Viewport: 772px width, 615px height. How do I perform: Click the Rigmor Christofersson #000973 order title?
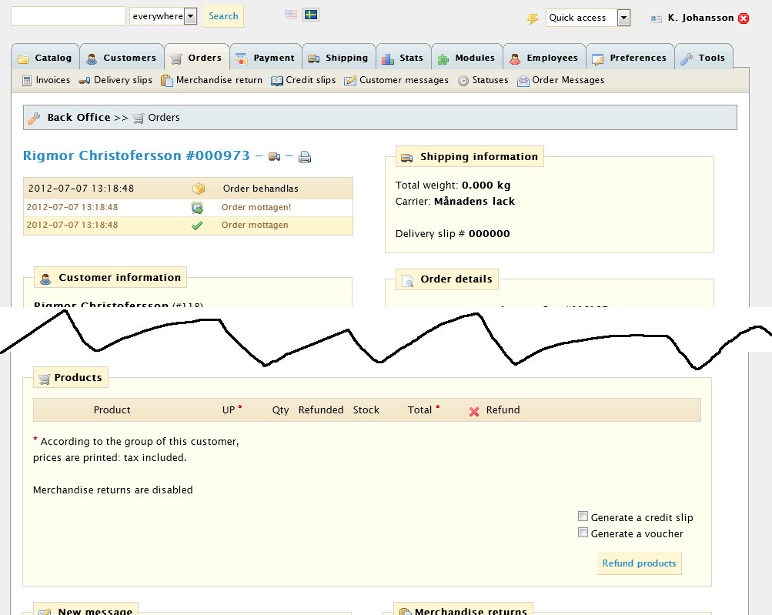coord(136,156)
